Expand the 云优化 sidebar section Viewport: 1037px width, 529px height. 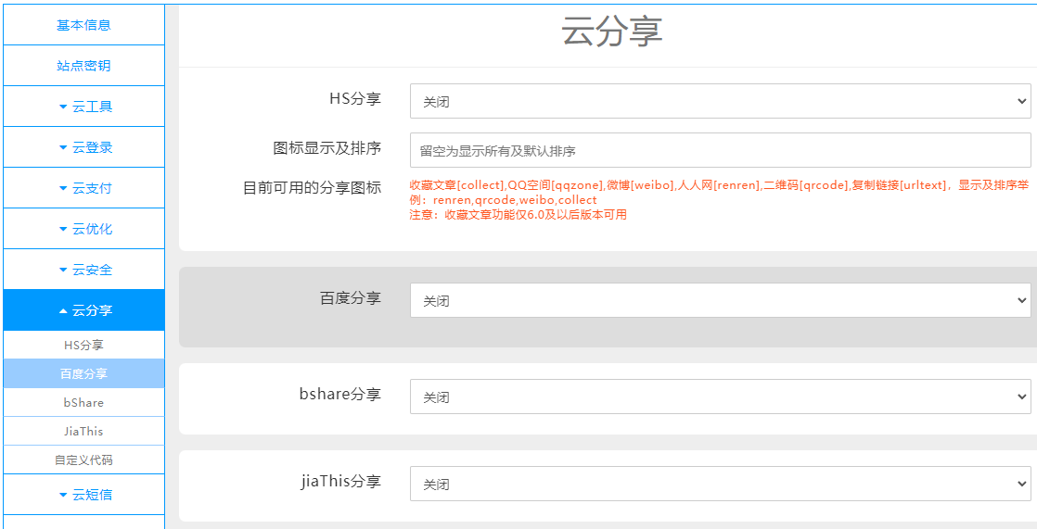(83, 229)
